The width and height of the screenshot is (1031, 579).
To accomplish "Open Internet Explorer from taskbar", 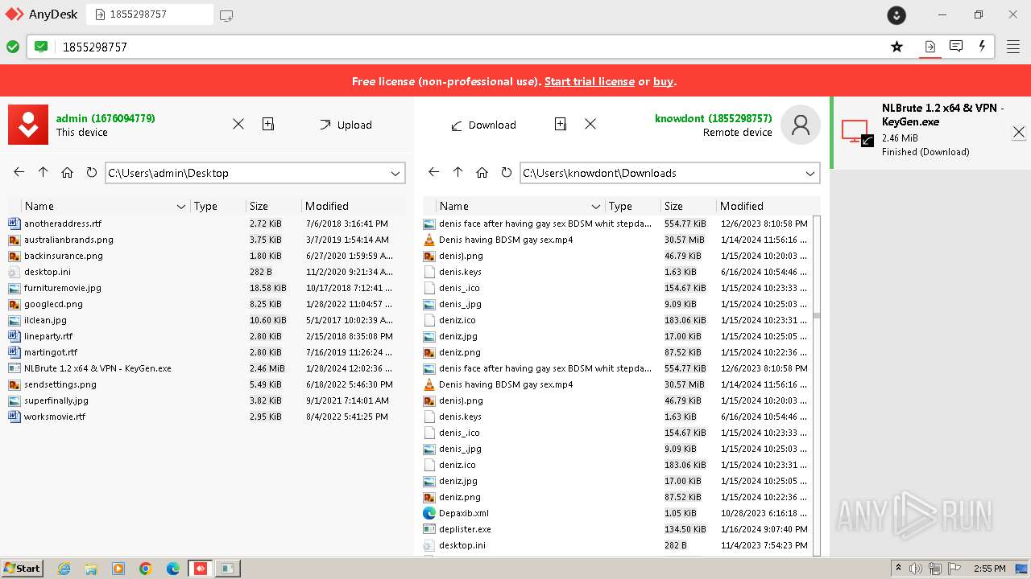I will tap(64, 569).
